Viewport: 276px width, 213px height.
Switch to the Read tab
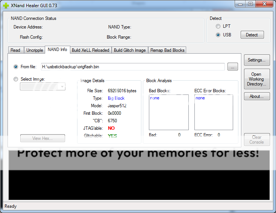point(15,50)
